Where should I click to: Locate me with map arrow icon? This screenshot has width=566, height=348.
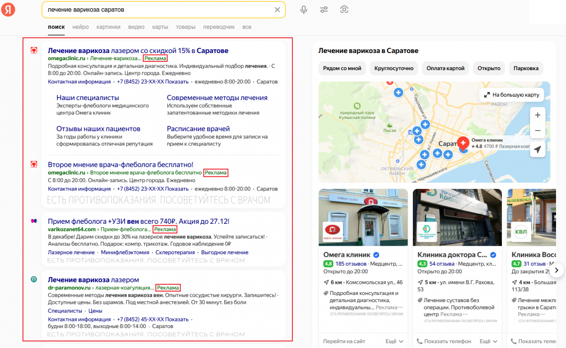coord(537,149)
